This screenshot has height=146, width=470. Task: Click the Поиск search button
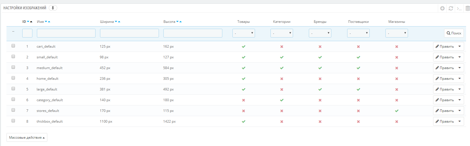point(454,33)
